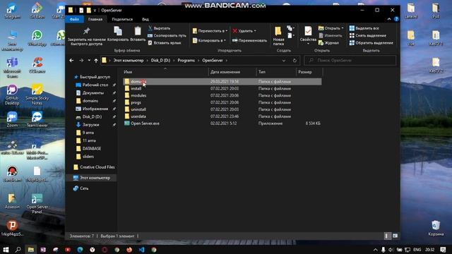This screenshot has height=254, width=452.
Task: Click Disk_D (D:) breadcrumb
Action: [x=160, y=61]
